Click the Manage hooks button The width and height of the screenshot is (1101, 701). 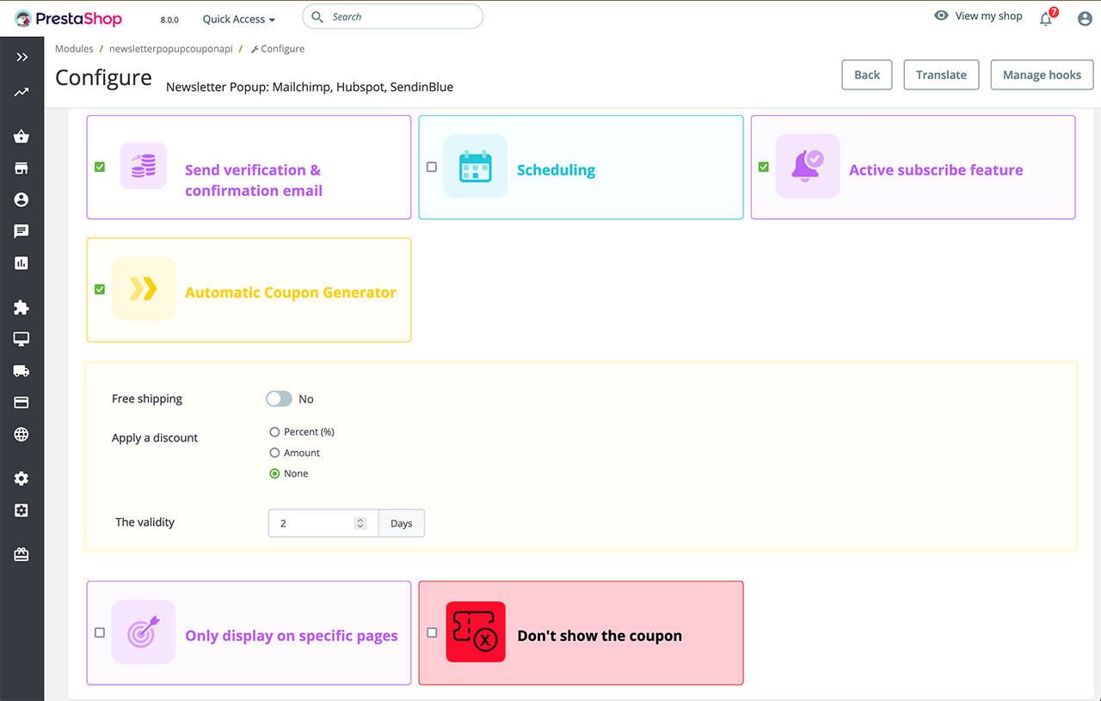pos(1042,75)
